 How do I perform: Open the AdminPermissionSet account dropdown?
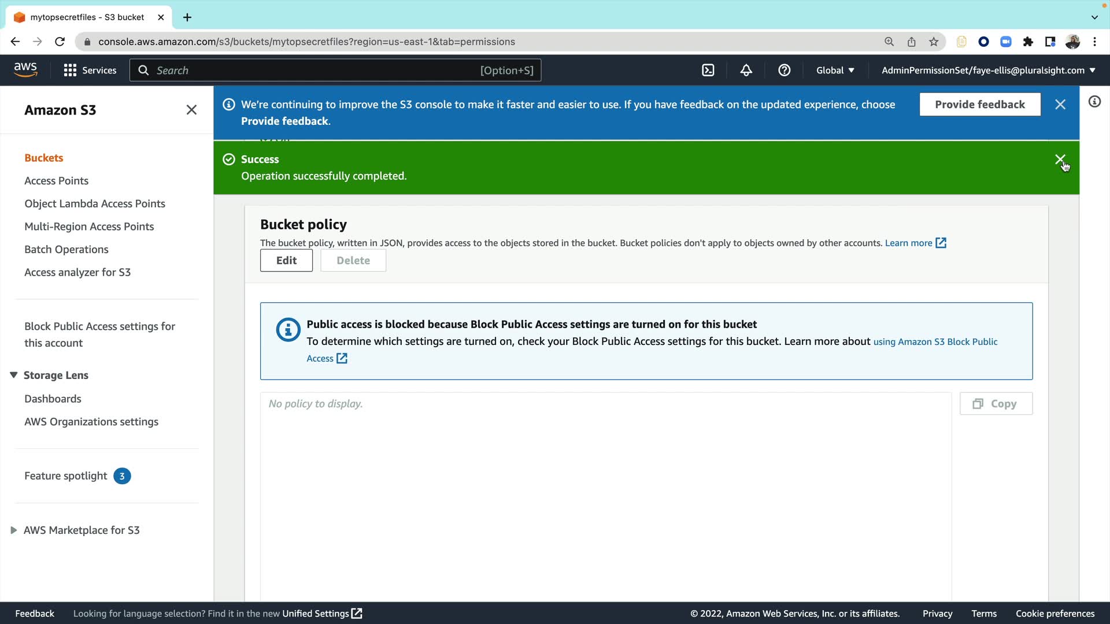point(988,70)
